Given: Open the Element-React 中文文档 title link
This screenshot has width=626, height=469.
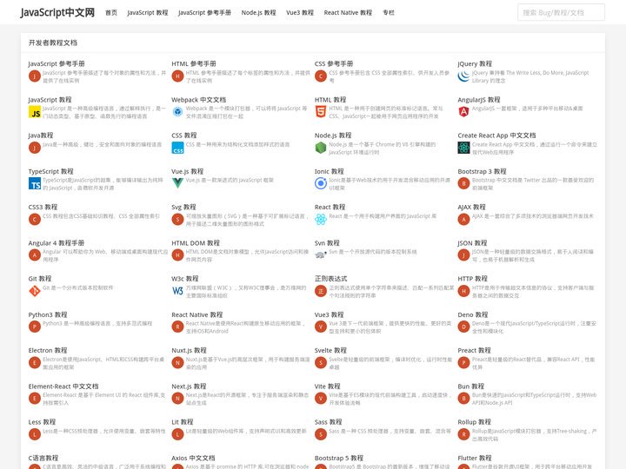Looking at the screenshot, I should point(63,386).
